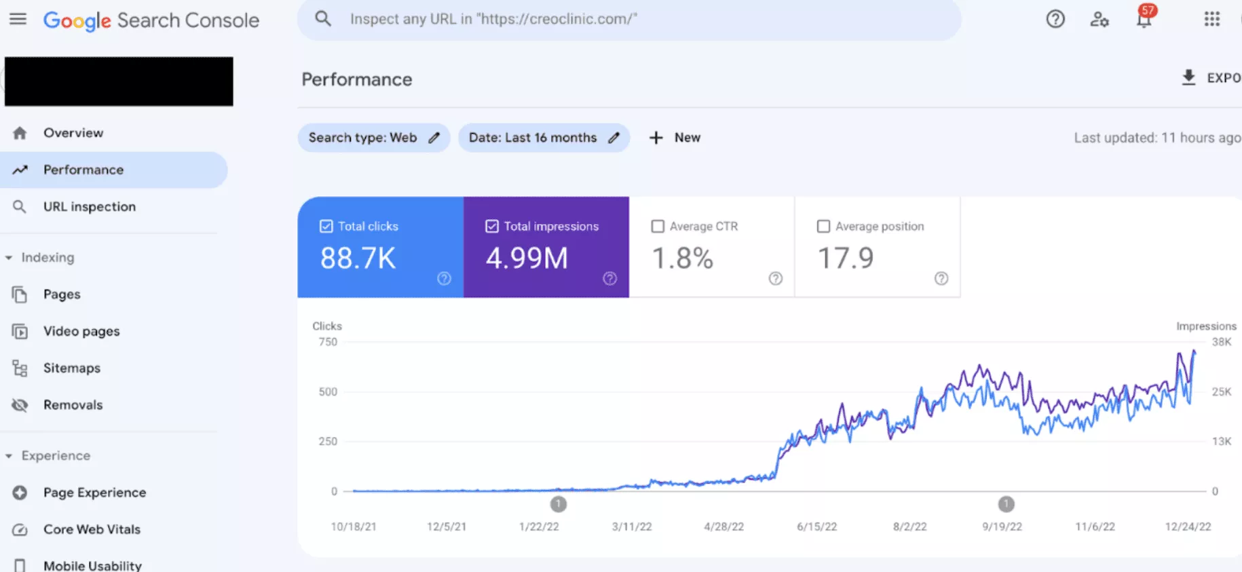
Task: Click the chart annotation marker near 1/22/22
Action: click(x=559, y=504)
